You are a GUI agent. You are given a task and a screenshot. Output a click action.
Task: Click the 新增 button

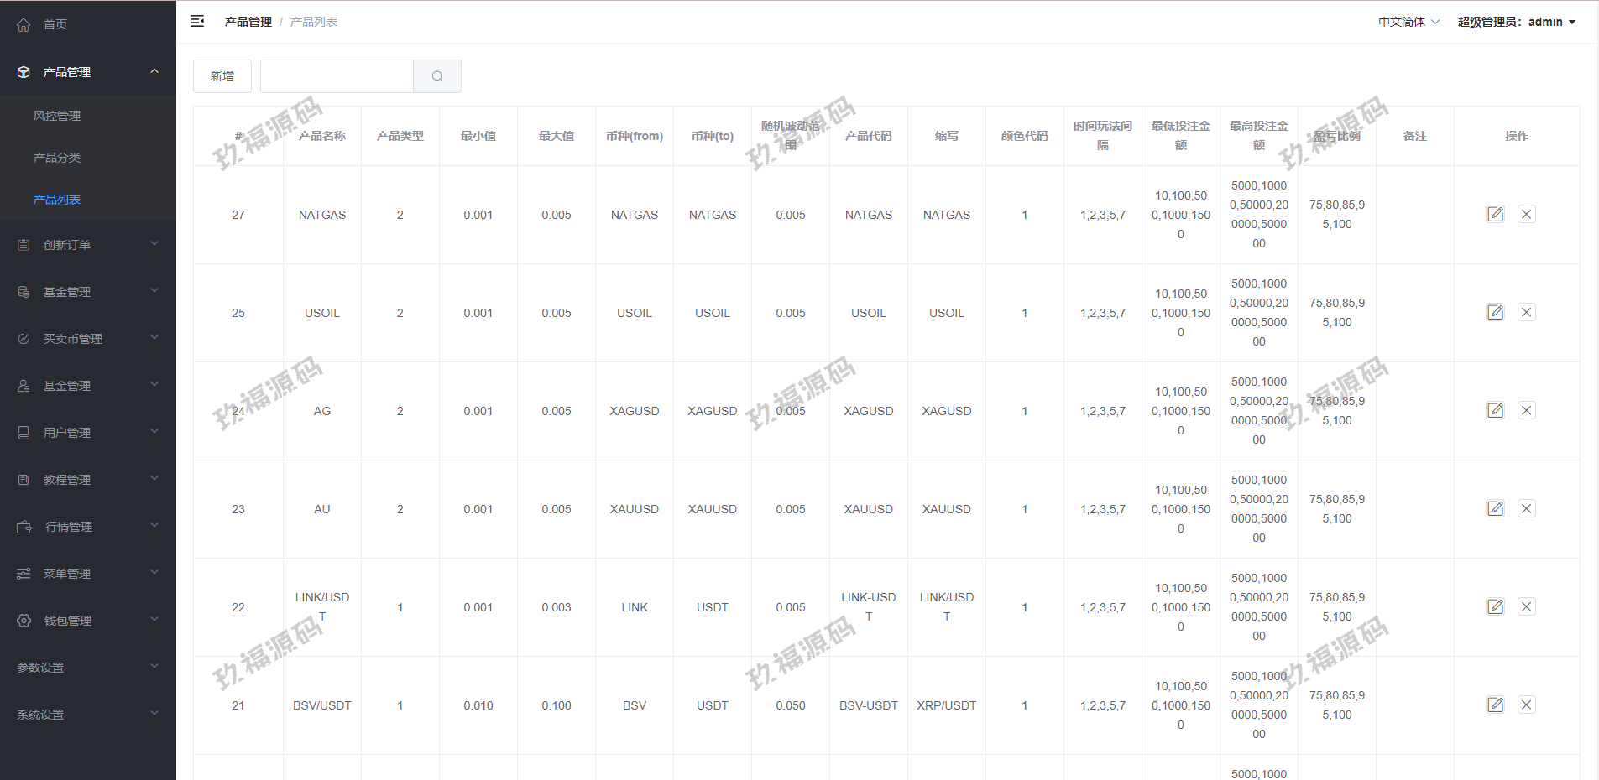tap(222, 76)
